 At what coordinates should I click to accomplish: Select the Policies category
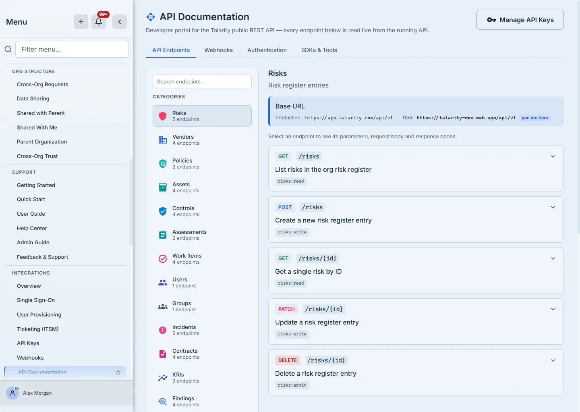tap(202, 164)
